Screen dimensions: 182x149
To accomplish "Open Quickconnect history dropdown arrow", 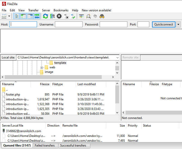I will [x=178, y=24].
